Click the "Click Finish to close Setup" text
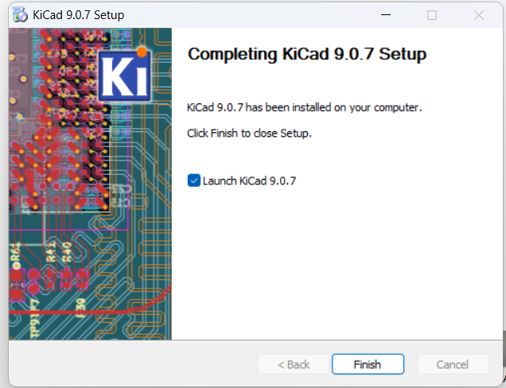The image size is (506, 388). [x=249, y=133]
